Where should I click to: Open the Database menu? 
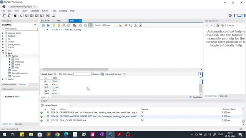tap(35, 11)
